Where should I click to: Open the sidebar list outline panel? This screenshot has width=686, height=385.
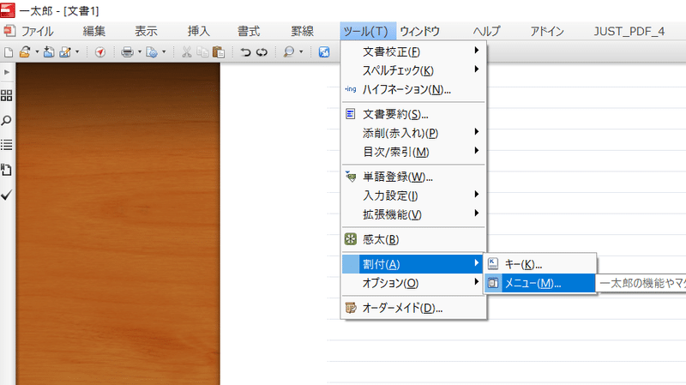[x=7, y=145]
